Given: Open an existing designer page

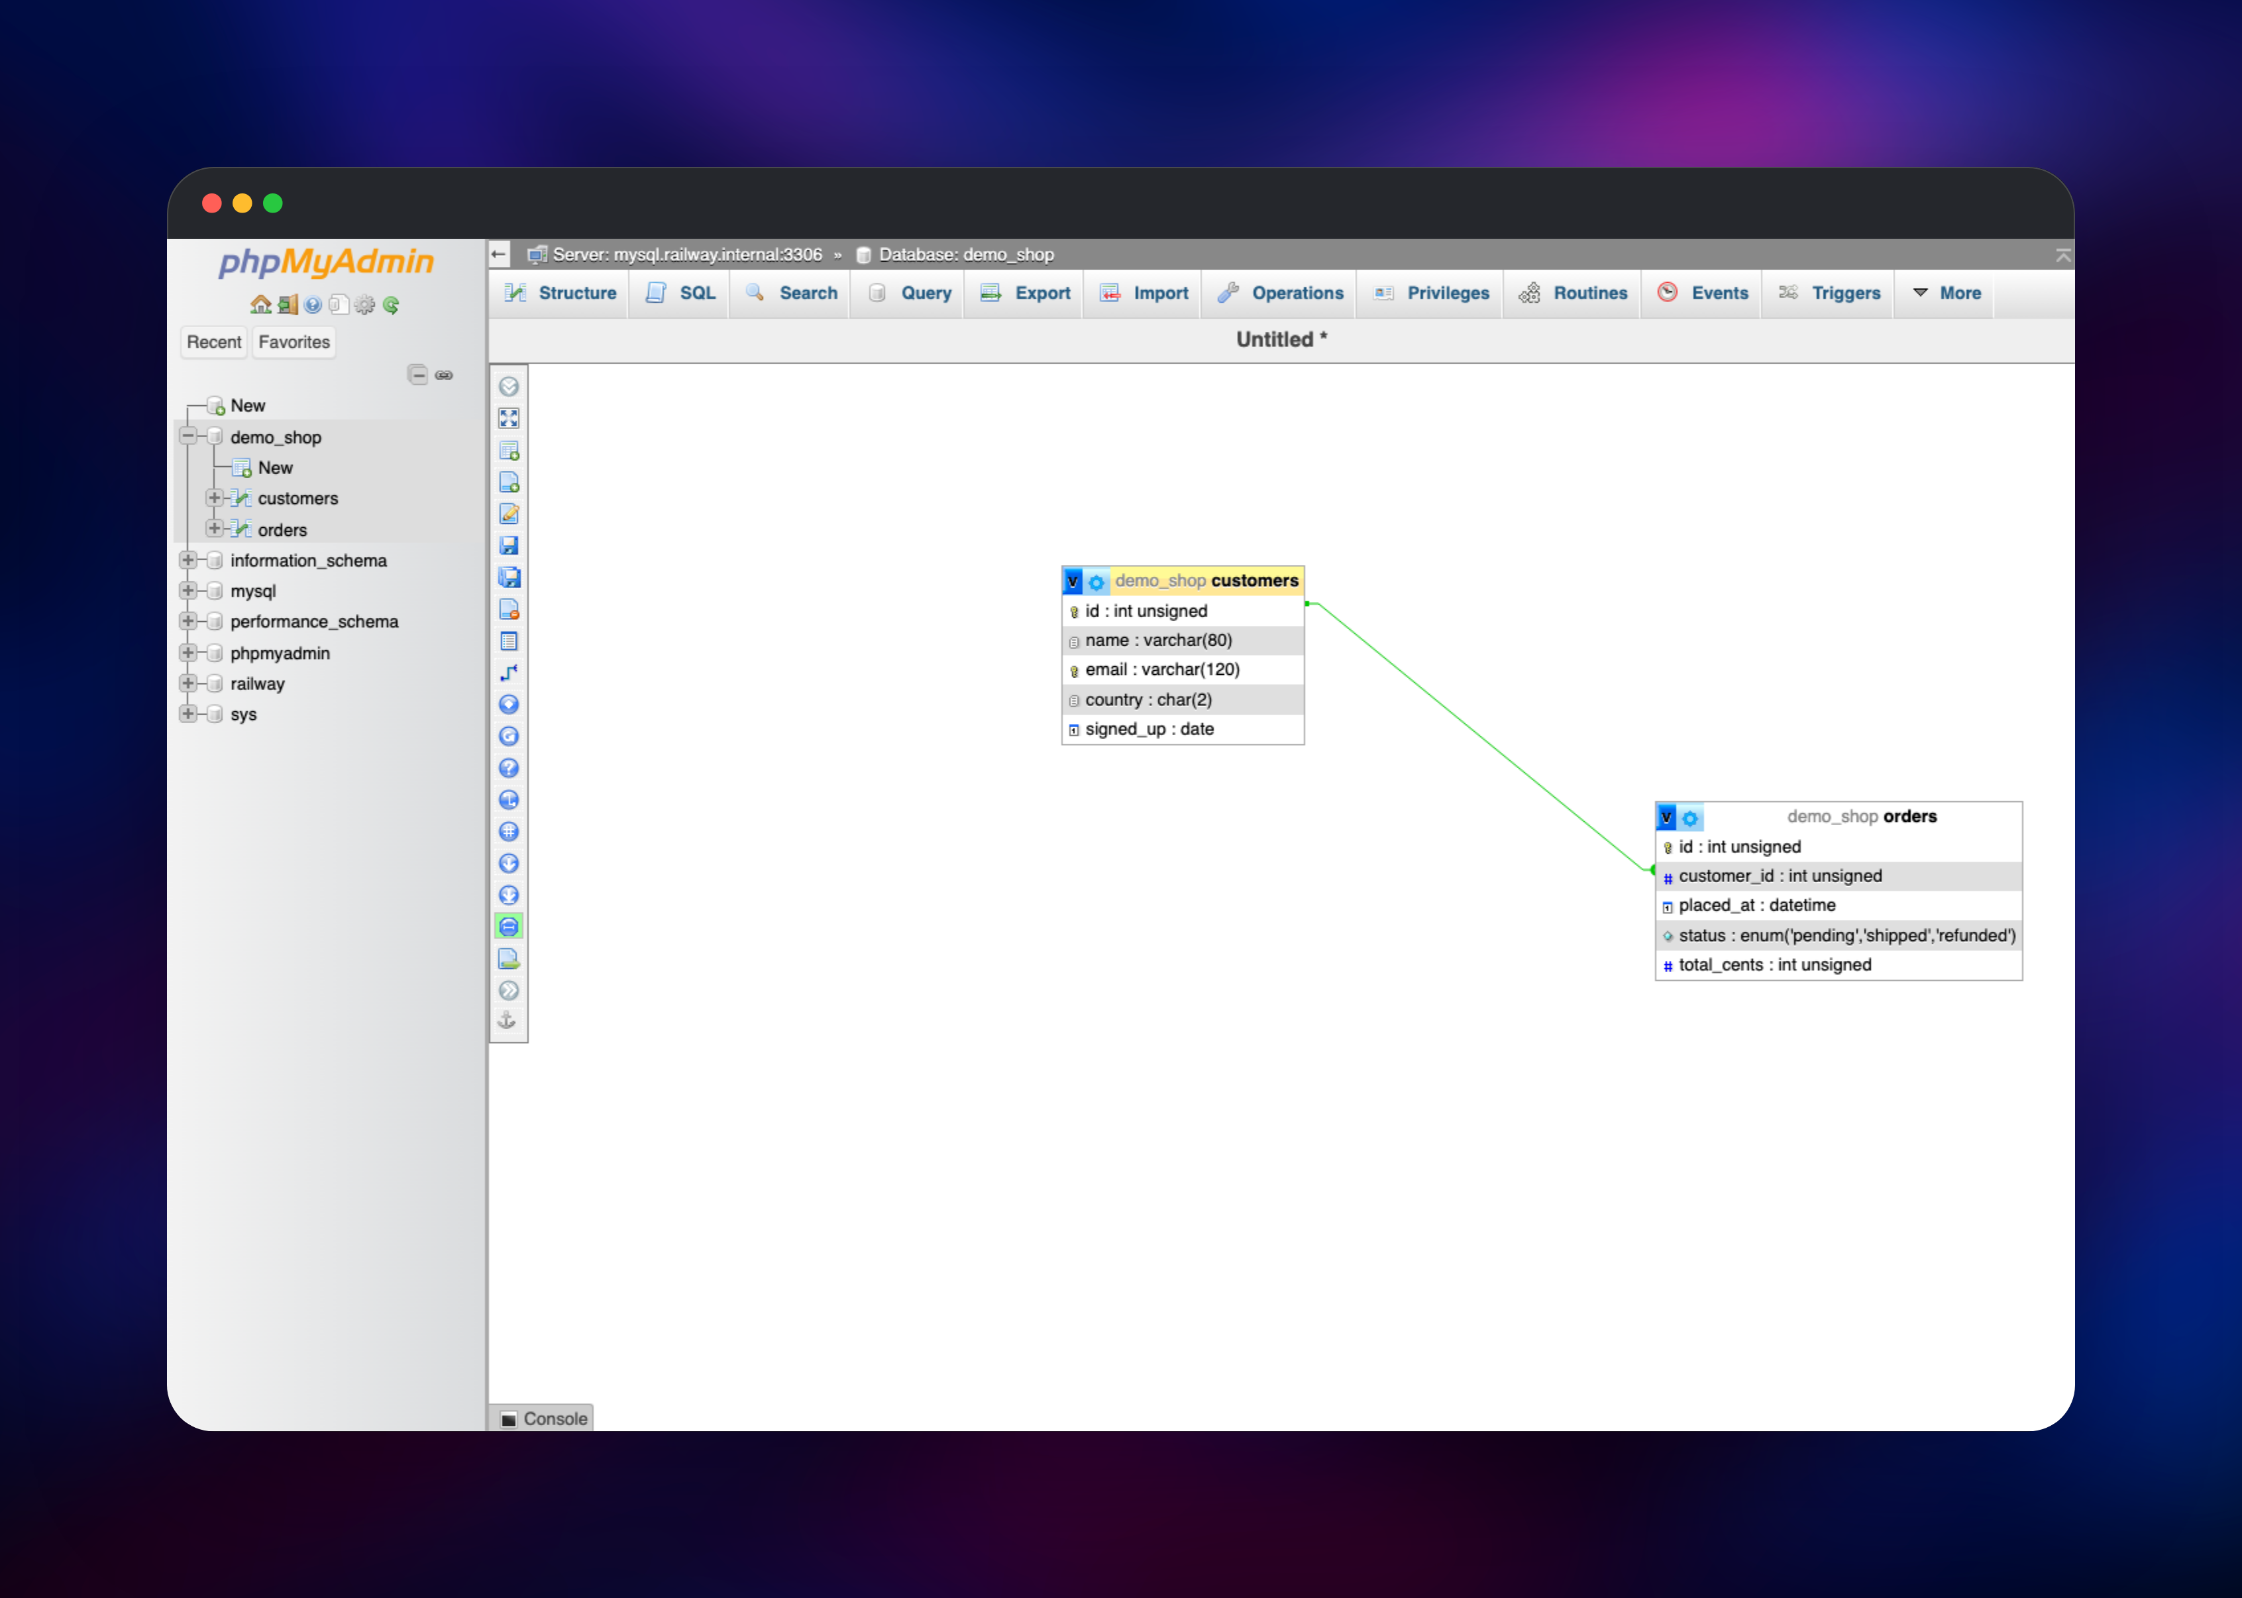Looking at the screenshot, I should [509, 514].
